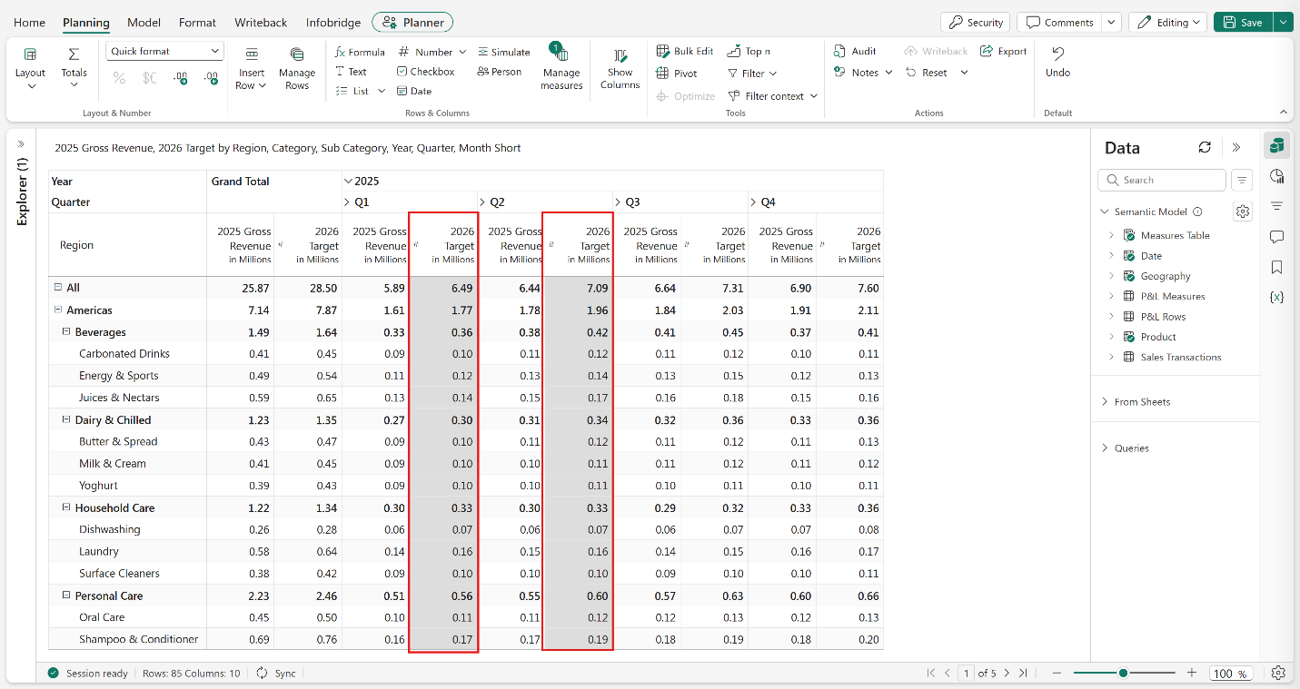Screen dimensions: 1300x689
Task: Open the Audit action
Action: click(855, 52)
